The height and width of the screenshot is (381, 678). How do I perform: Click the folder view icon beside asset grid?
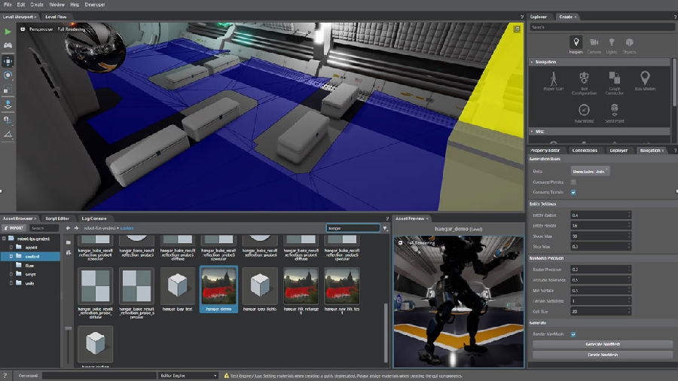click(69, 242)
